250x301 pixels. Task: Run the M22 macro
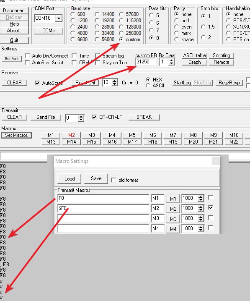[x=234, y=142]
